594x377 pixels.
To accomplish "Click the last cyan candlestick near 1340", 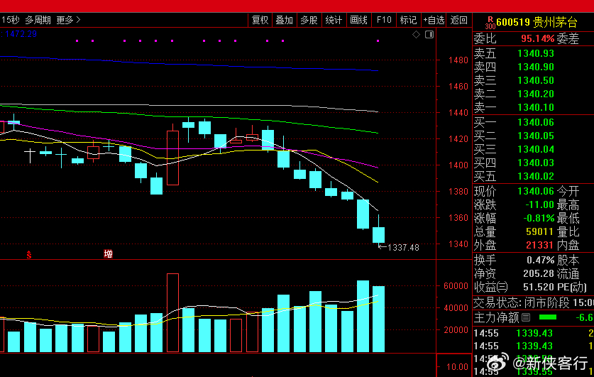I will (x=378, y=235).
